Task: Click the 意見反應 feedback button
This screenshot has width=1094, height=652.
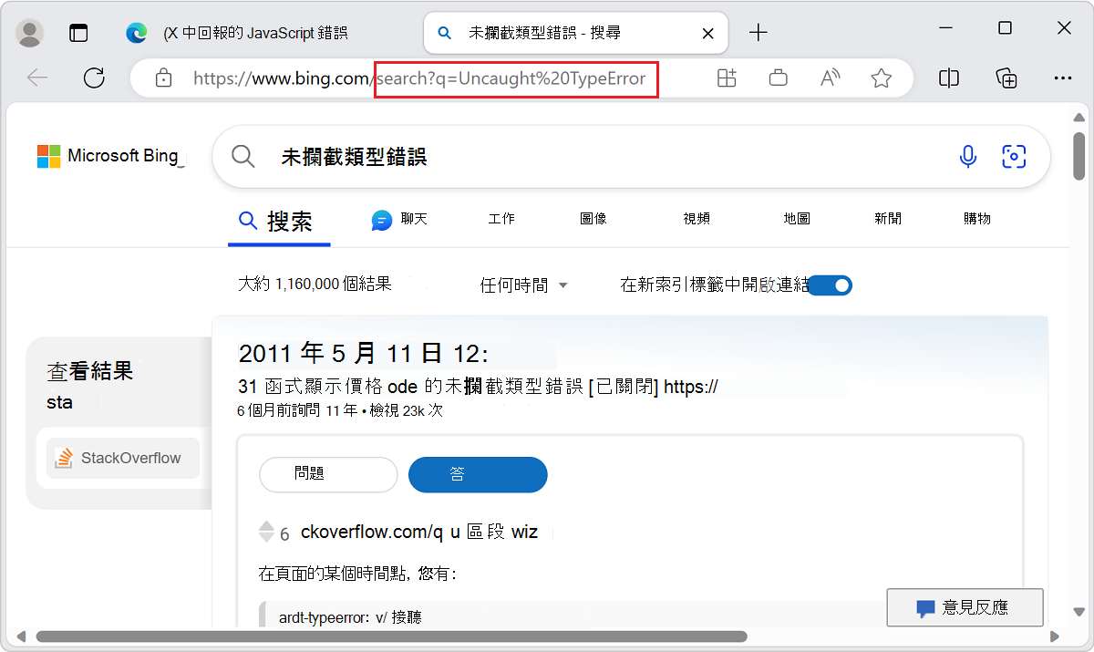Action: 965,607
